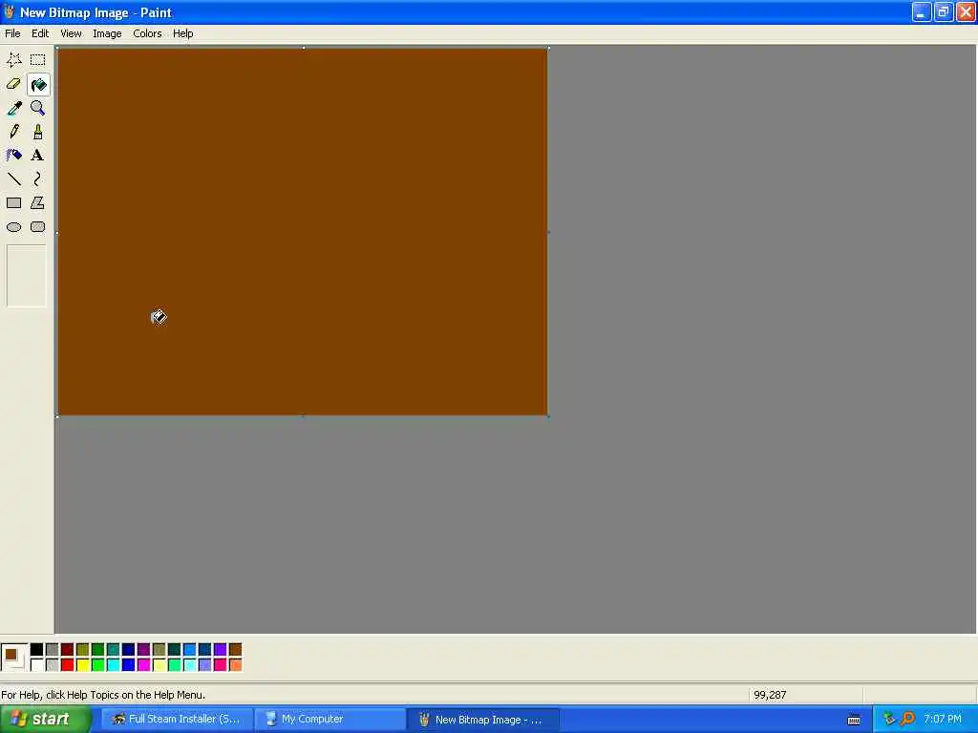
Task: Choose the Eraser tool
Action: pos(13,84)
